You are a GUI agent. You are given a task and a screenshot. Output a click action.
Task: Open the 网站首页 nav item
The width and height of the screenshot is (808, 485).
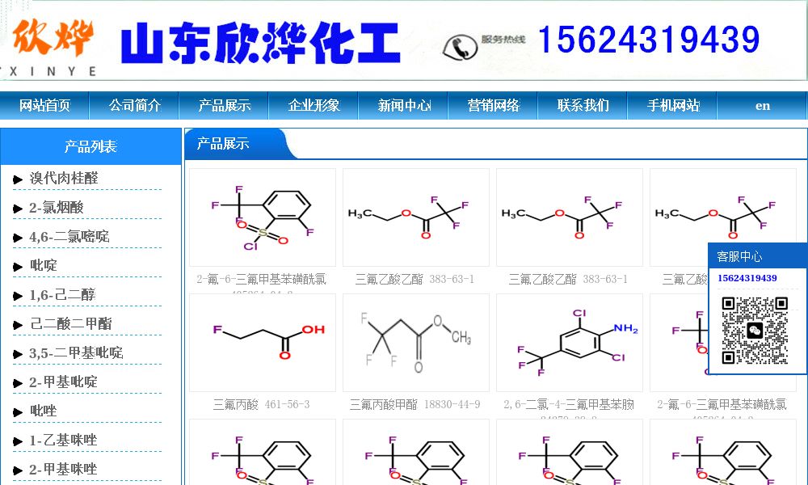pos(44,106)
